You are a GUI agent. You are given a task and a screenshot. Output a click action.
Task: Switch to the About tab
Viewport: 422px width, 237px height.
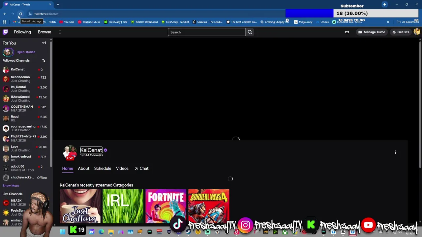(x=83, y=169)
